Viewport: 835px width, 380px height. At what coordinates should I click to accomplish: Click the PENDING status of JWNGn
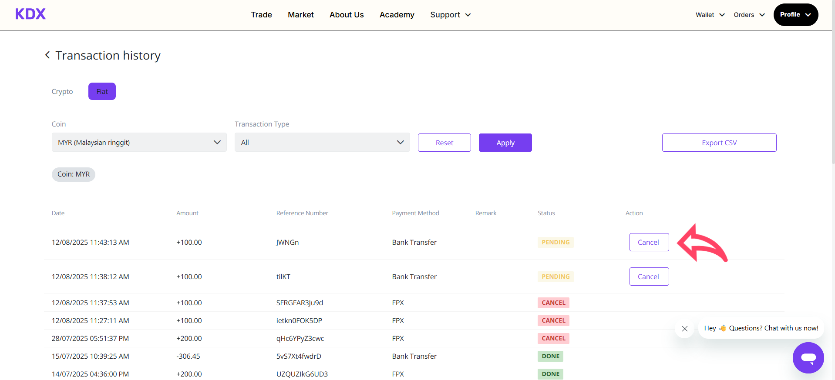(556, 242)
